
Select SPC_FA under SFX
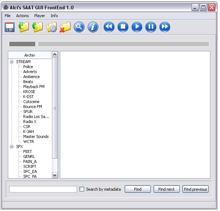point(30,176)
